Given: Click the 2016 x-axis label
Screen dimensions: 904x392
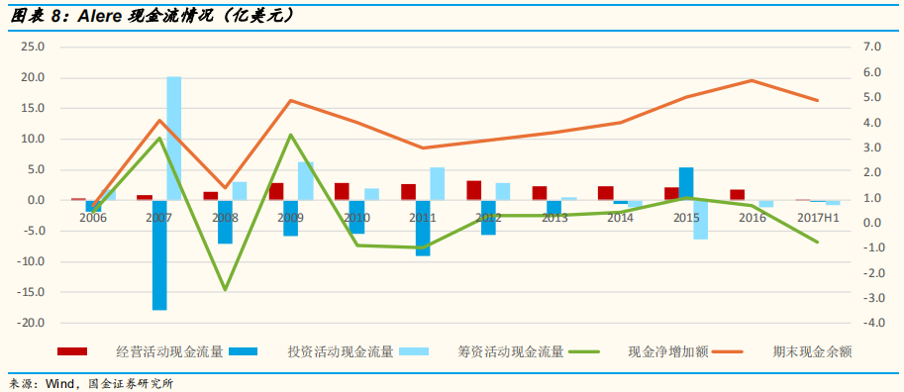Looking at the screenshot, I should point(753,218).
